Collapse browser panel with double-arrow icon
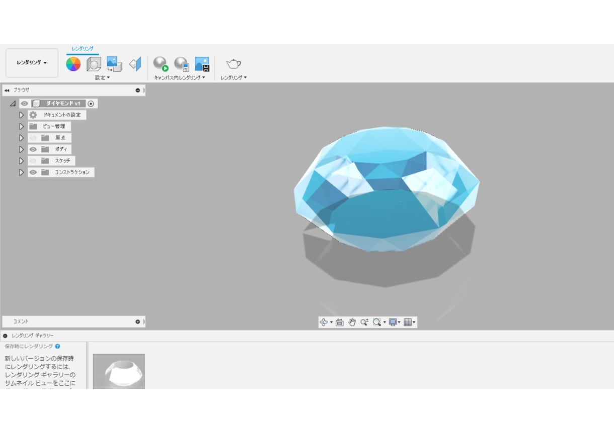Screen dimensions: 614x433 tap(7, 90)
